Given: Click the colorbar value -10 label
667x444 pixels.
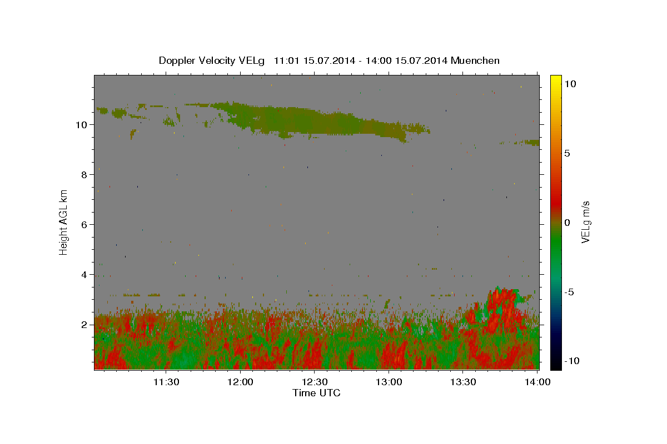Looking at the screenshot, I should 572,361.
